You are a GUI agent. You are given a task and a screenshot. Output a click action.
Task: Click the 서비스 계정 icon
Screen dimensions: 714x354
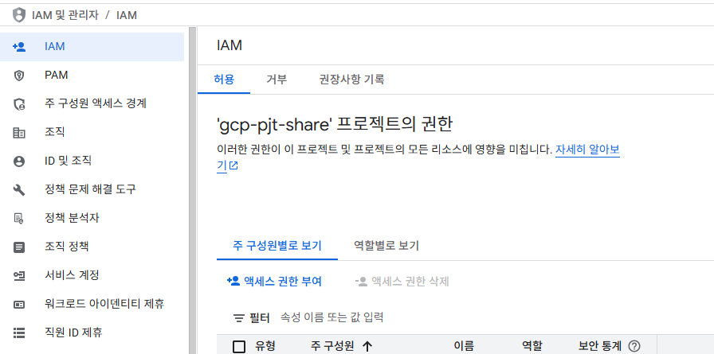(19, 276)
